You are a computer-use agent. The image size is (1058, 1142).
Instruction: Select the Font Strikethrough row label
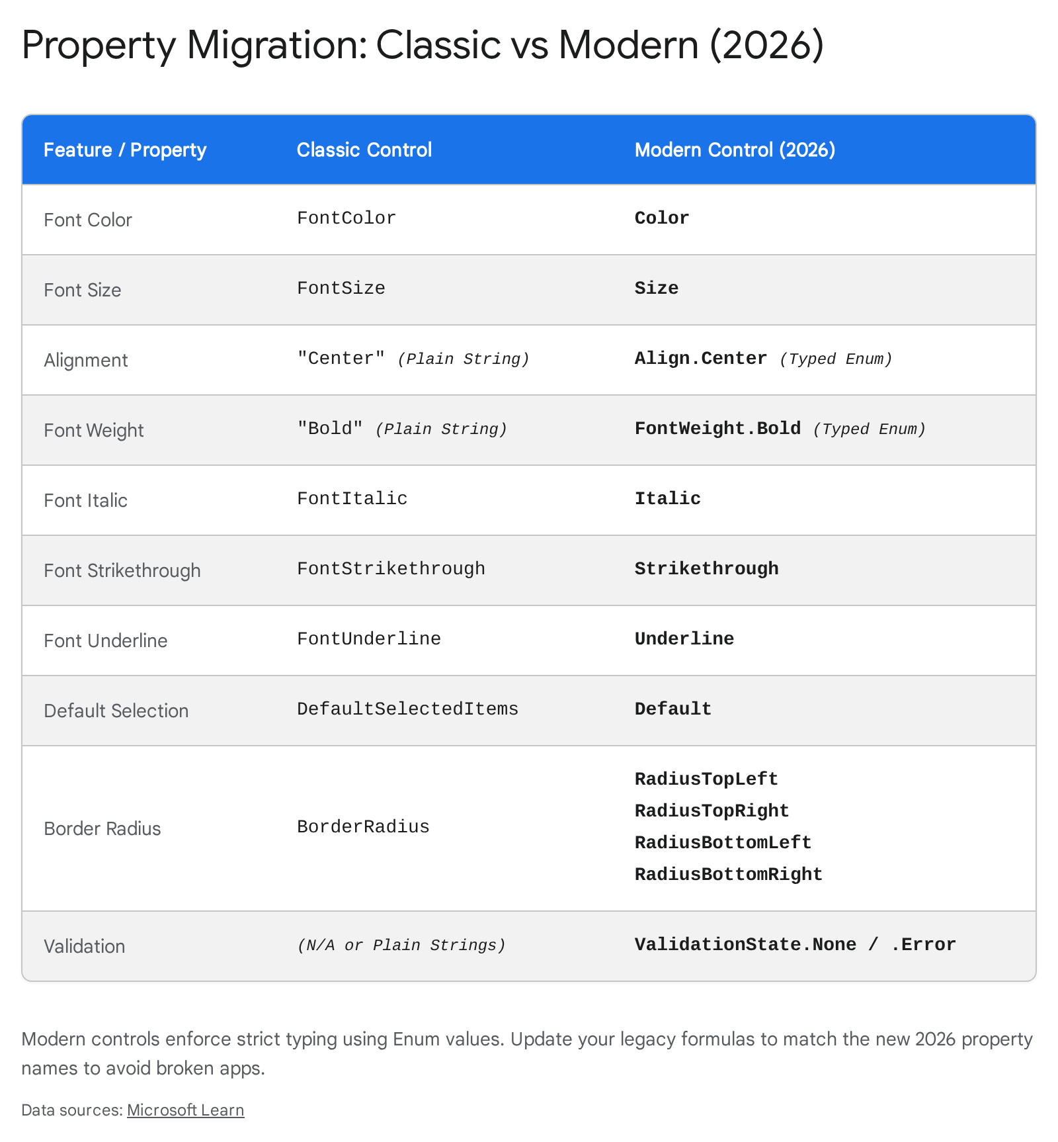122,570
